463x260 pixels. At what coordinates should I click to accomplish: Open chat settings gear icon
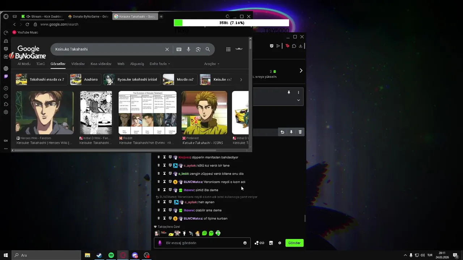click(x=280, y=243)
